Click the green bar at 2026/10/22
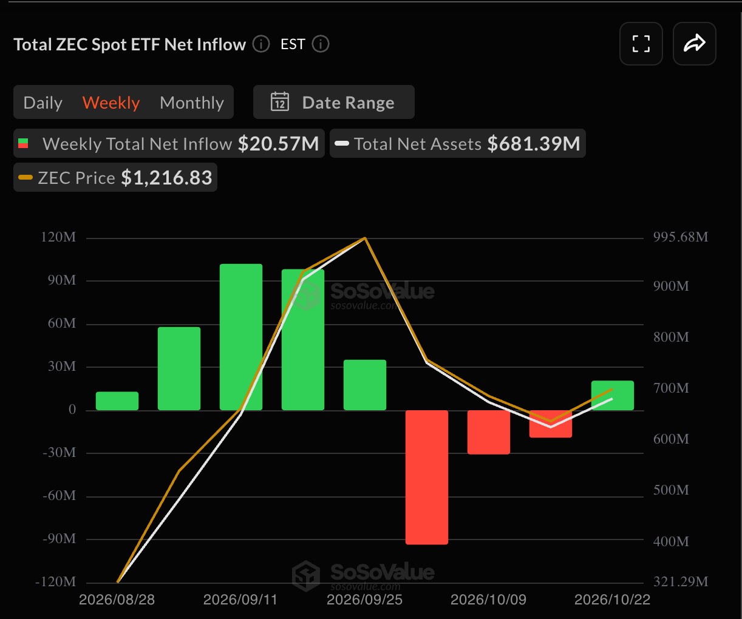 (x=613, y=396)
